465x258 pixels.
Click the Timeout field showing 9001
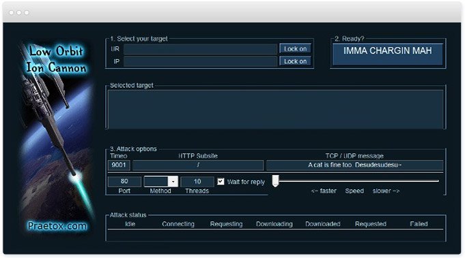(119, 165)
